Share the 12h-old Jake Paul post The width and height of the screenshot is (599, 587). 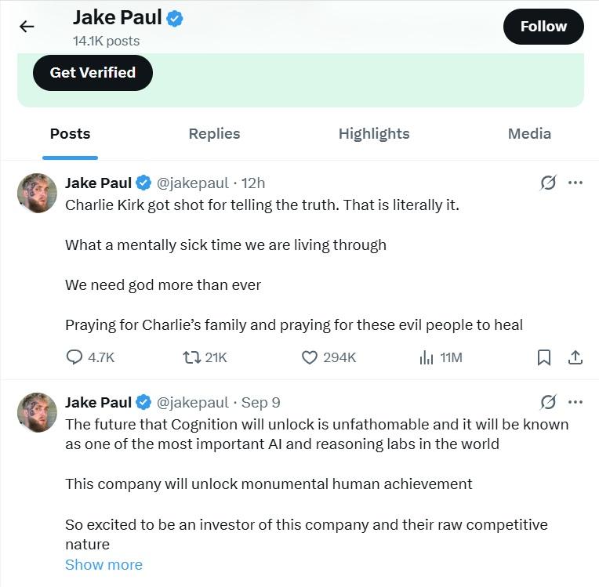click(575, 357)
